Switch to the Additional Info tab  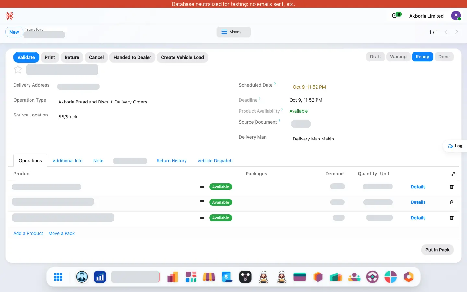(x=67, y=161)
